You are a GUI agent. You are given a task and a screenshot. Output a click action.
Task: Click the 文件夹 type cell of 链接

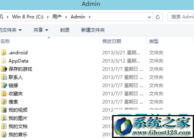point(156,85)
